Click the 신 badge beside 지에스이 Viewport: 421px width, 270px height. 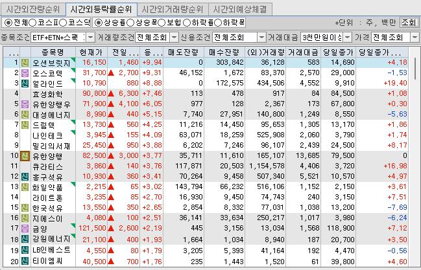tap(25, 218)
